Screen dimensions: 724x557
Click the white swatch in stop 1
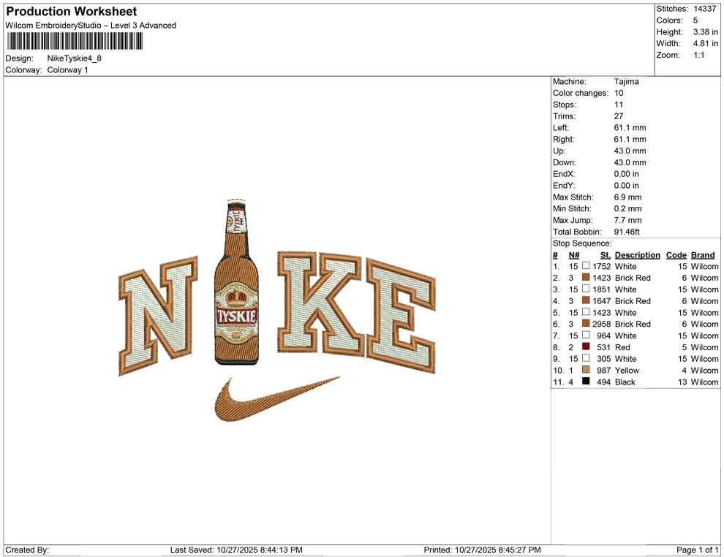point(586,266)
